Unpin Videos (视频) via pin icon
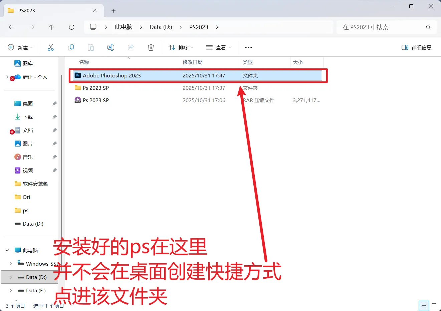 coord(54,170)
